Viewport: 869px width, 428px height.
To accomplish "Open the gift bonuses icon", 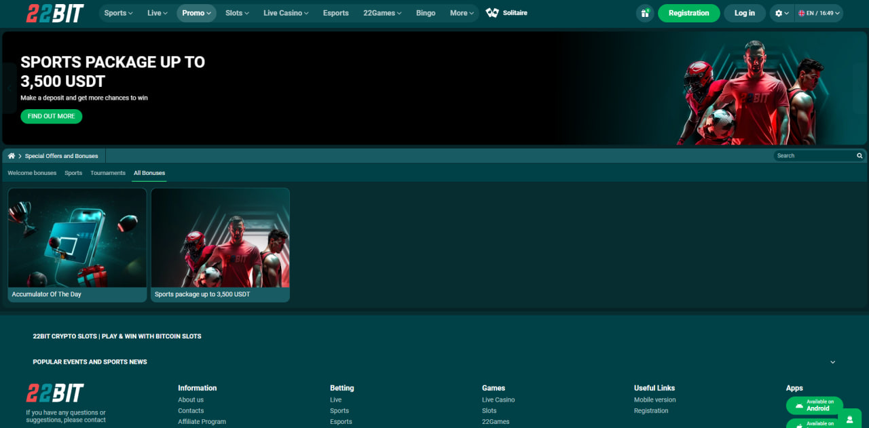I will pyautogui.click(x=645, y=13).
